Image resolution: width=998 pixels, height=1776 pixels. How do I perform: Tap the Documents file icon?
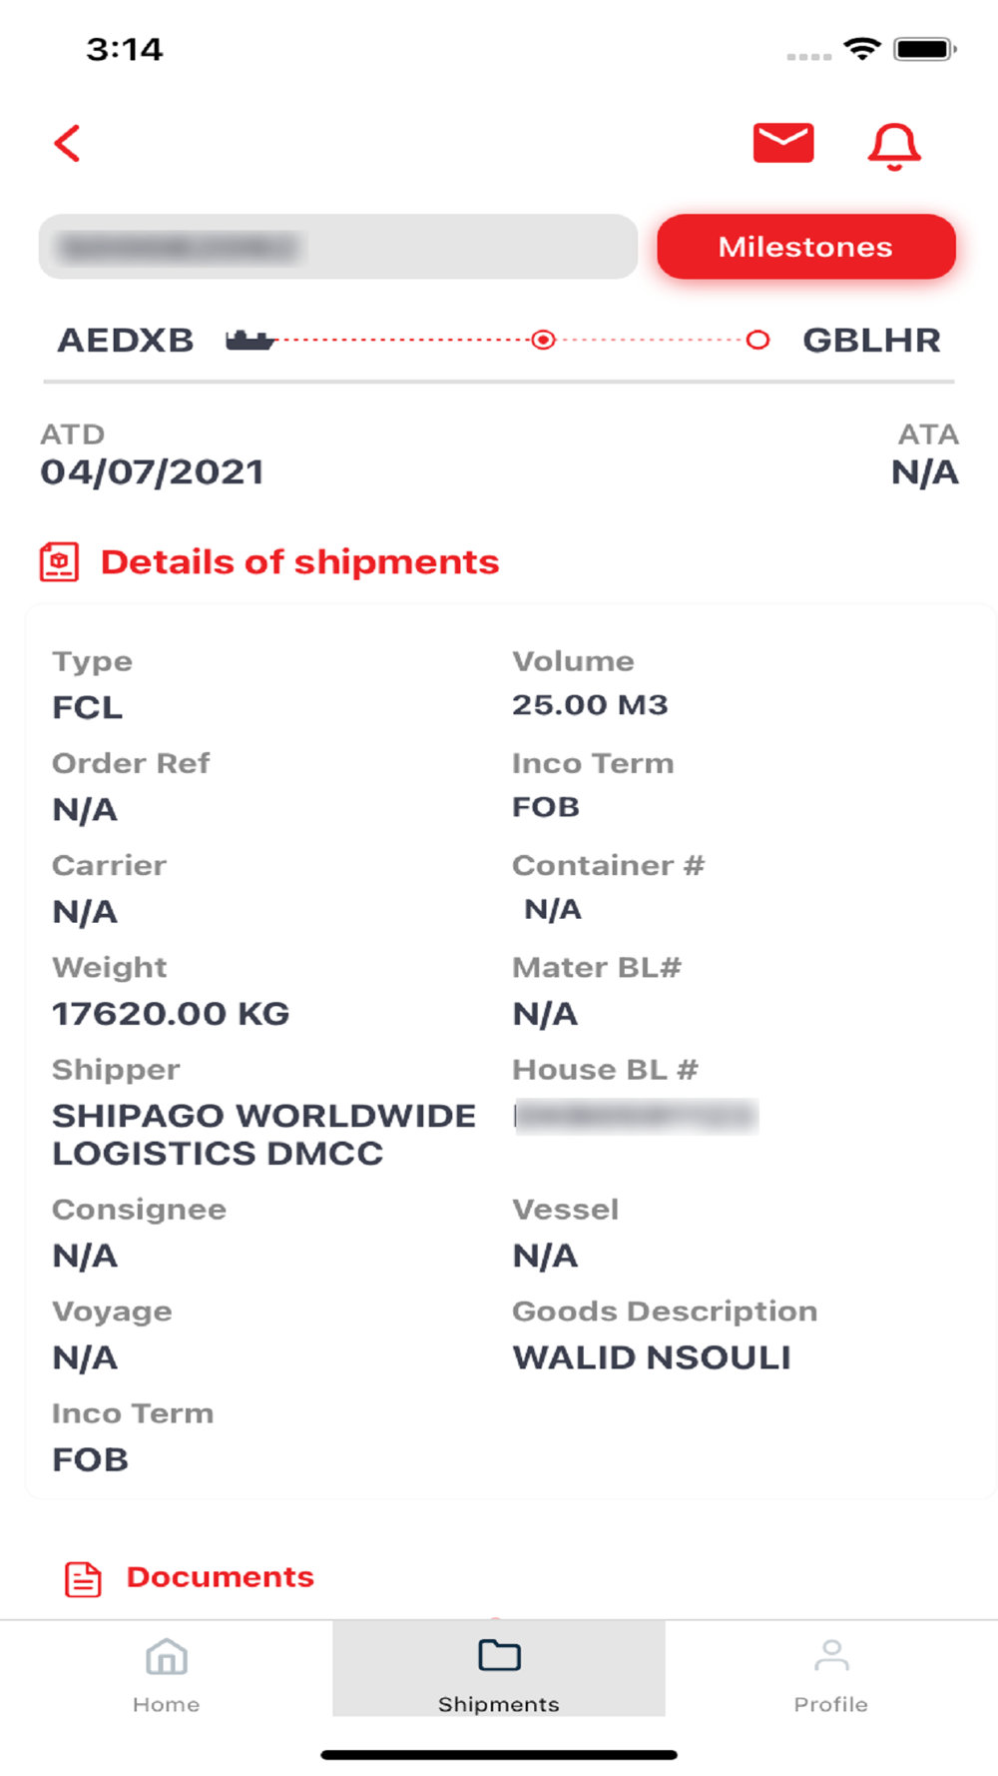pos(83,1579)
